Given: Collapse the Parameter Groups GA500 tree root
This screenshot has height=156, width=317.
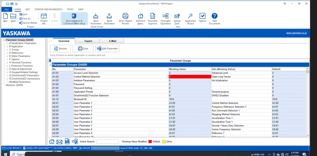Looking at the screenshot, I should (4, 40).
